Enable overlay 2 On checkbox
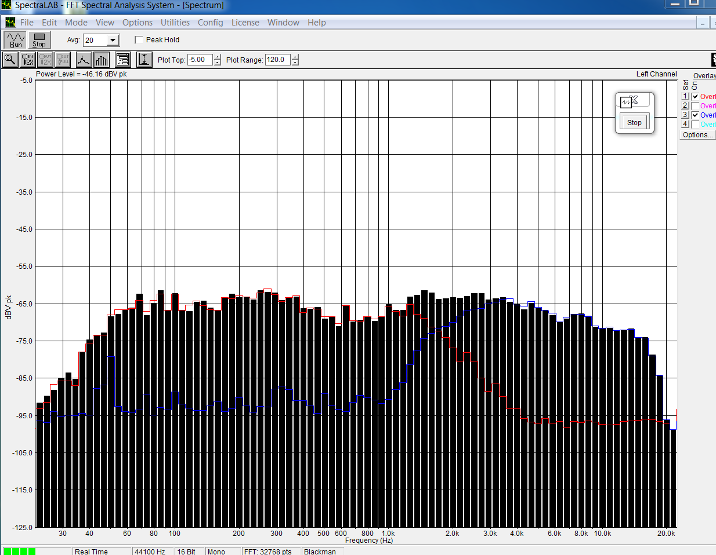 tap(695, 106)
